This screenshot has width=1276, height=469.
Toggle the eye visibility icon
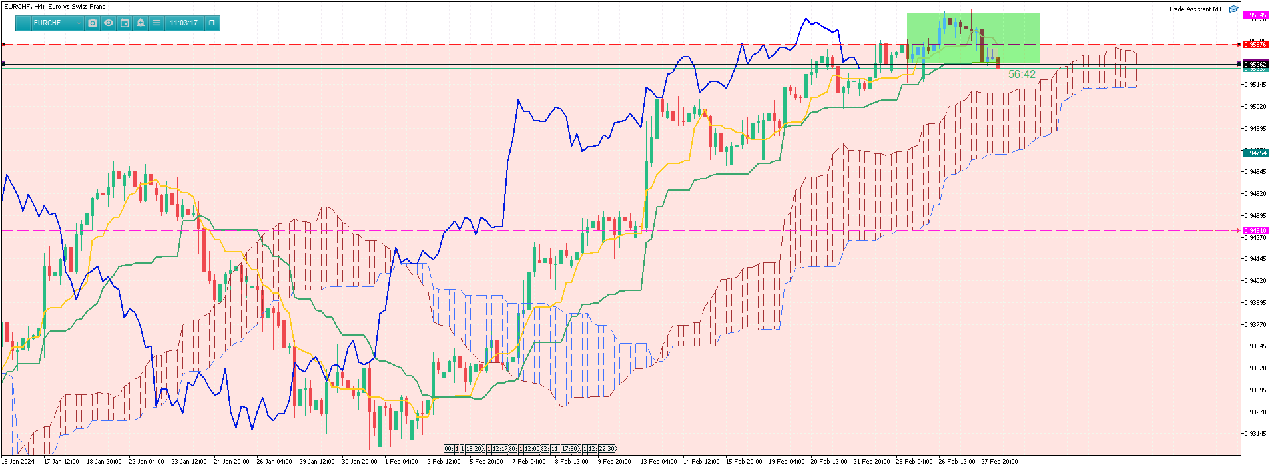coord(109,23)
